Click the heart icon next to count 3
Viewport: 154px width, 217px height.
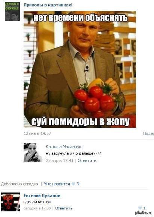pyautogui.click(x=73, y=184)
